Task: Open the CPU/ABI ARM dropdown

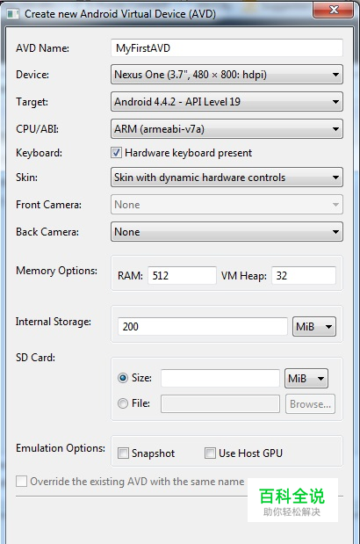Action: click(x=227, y=129)
